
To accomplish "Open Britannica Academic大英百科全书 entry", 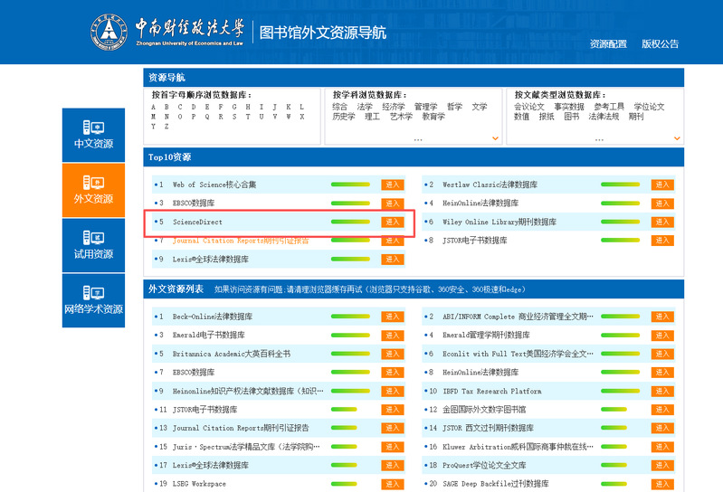I will pyautogui.click(x=232, y=354).
